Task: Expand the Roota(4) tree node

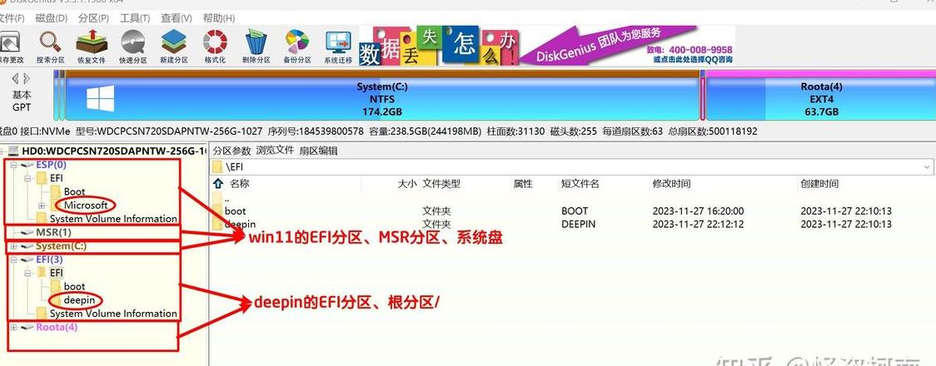Action: [13, 327]
